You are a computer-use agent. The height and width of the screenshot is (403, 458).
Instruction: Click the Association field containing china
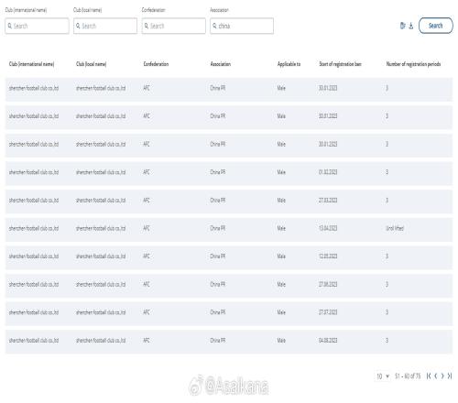pos(242,26)
